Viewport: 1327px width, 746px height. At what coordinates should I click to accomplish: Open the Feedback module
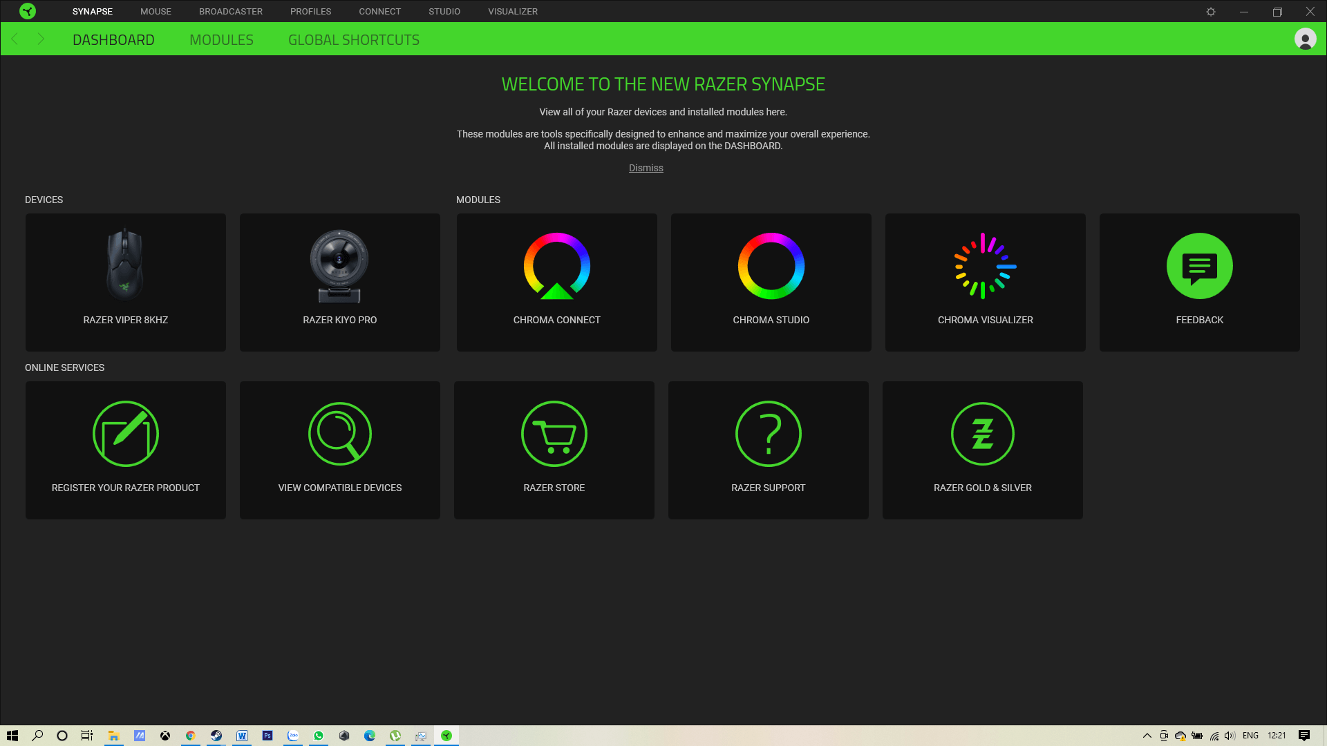point(1200,283)
